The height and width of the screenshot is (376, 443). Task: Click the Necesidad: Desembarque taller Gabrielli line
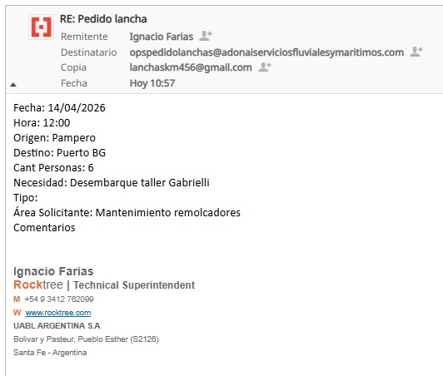tap(112, 183)
